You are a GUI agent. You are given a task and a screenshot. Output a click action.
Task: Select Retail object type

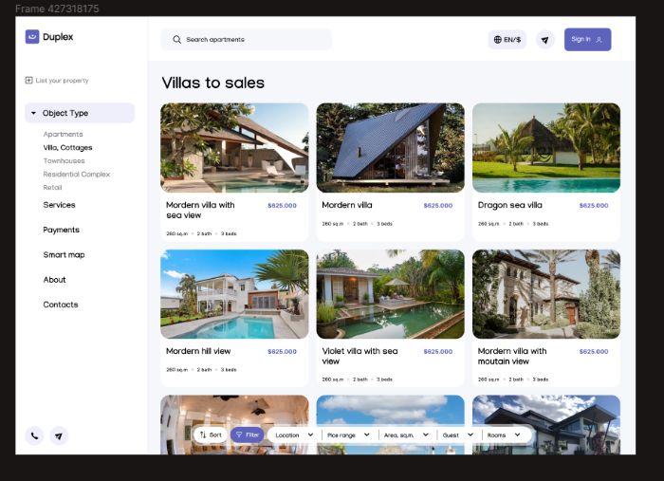tap(52, 187)
